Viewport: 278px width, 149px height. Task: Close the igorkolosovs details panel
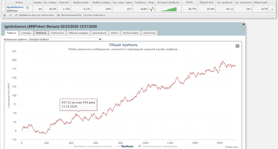tap(243, 24)
